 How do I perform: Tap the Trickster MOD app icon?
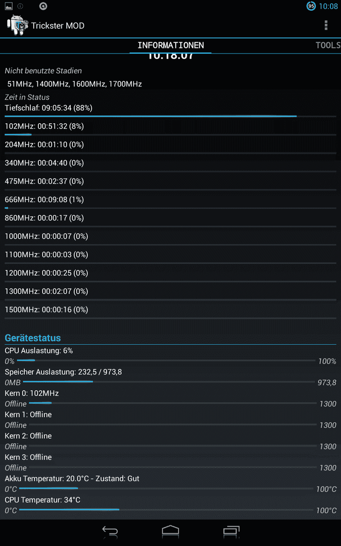click(x=17, y=25)
